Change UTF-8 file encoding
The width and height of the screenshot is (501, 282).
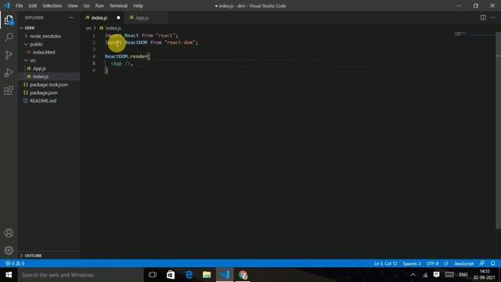click(432, 263)
